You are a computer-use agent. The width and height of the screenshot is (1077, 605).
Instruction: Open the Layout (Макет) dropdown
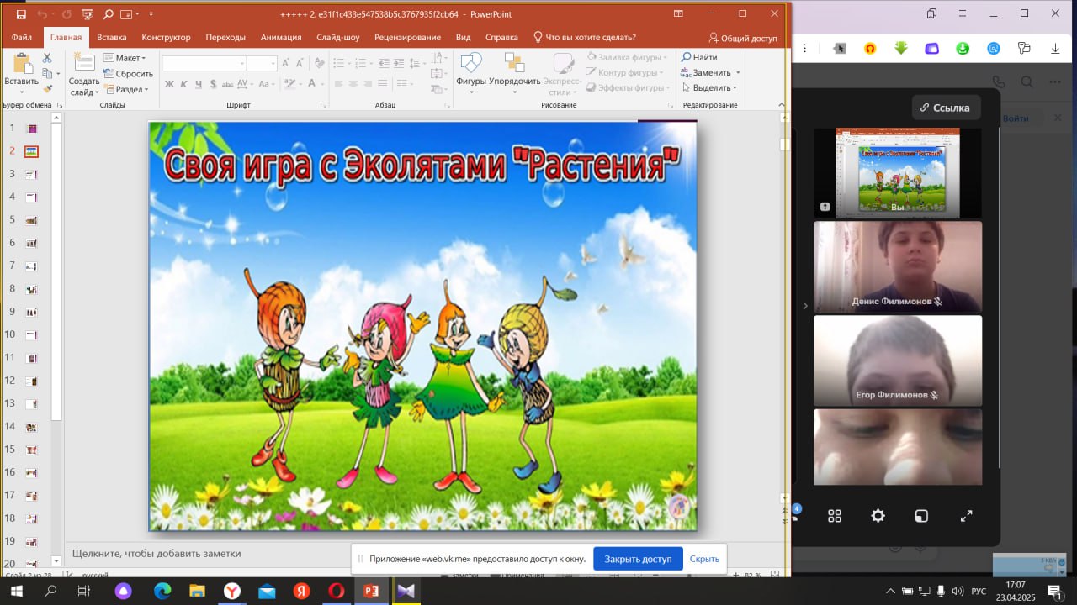coord(125,58)
